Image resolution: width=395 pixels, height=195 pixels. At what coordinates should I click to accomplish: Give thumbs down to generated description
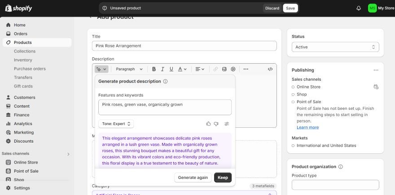pos(216,124)
